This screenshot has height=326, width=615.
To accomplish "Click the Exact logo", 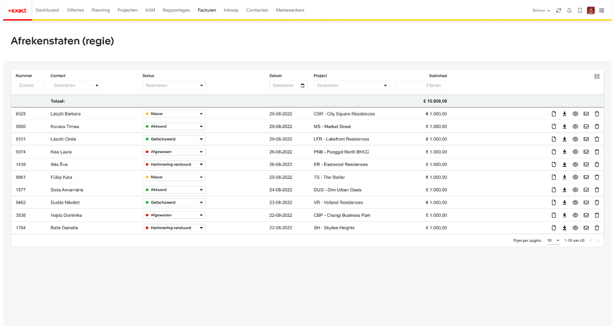I will [17, 10].
